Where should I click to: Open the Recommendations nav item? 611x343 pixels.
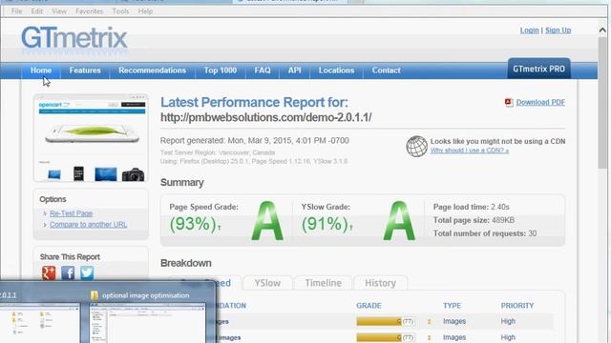[x=153, y=71]
